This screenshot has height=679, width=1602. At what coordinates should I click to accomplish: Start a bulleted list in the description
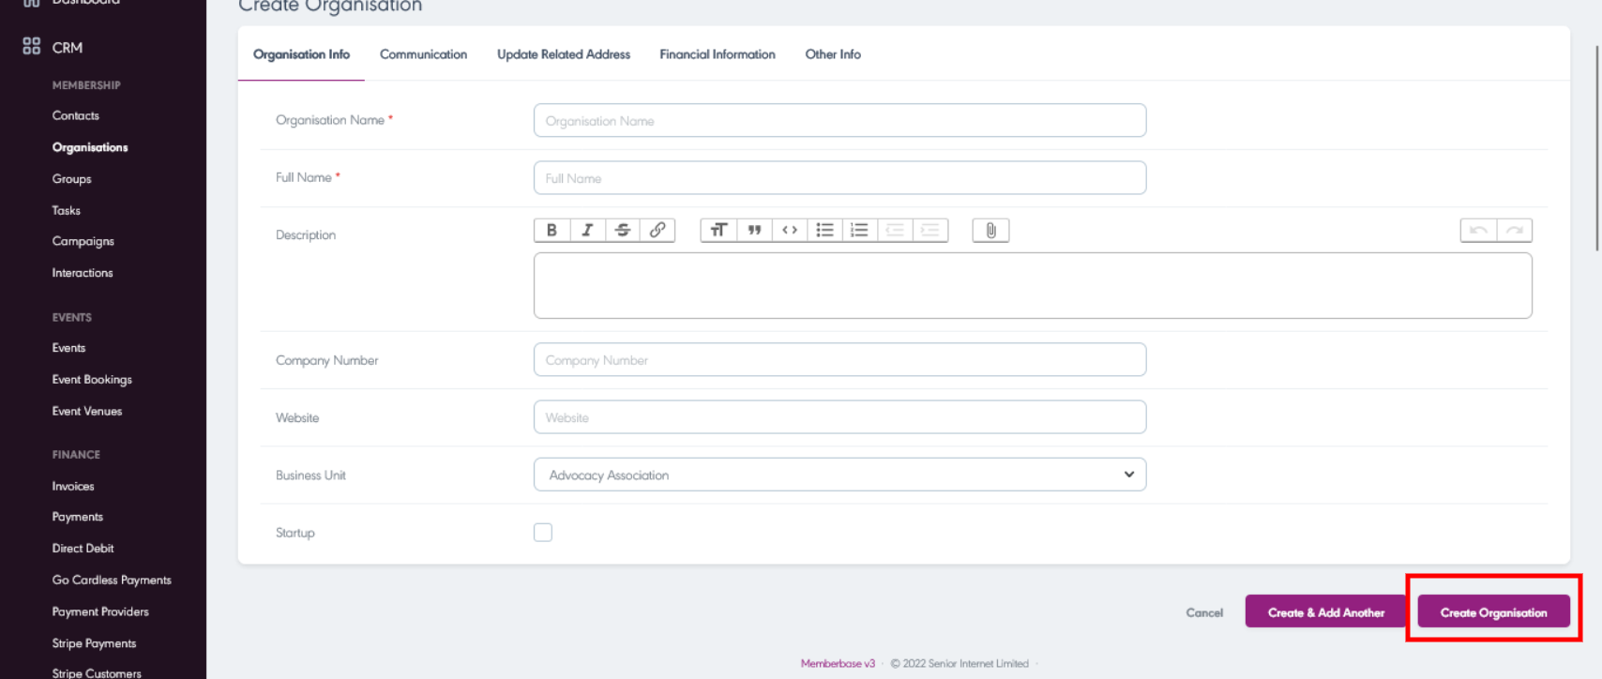point(824,231)
